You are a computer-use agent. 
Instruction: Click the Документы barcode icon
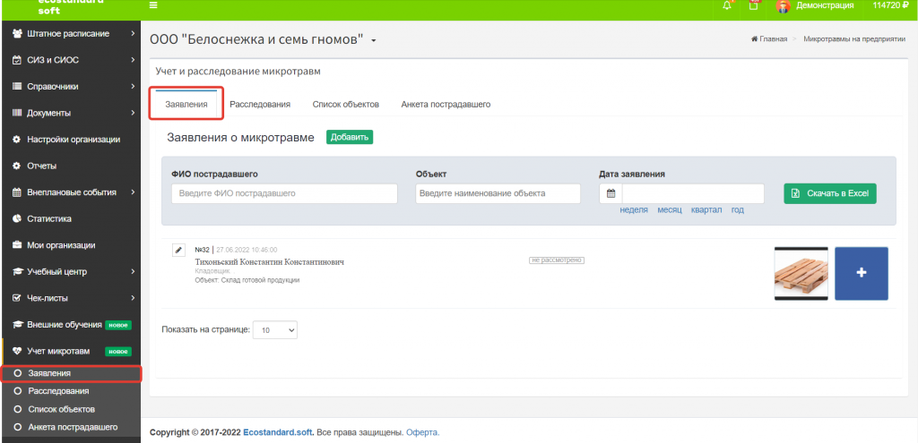point(17,113)
